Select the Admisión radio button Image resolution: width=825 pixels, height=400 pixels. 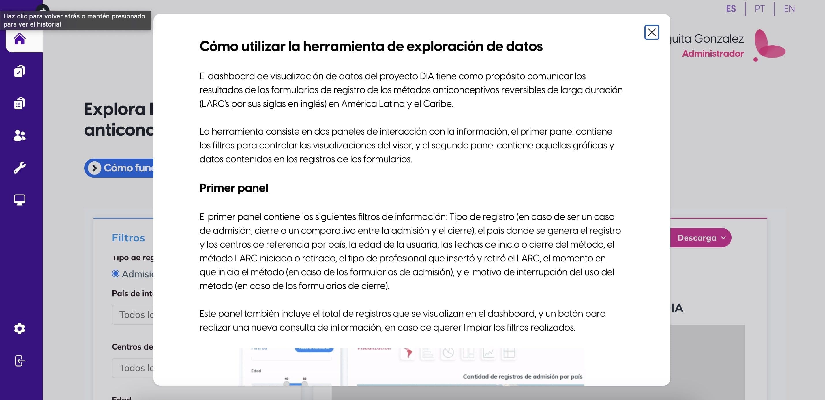pyautogui.click(x=116, y=273)
